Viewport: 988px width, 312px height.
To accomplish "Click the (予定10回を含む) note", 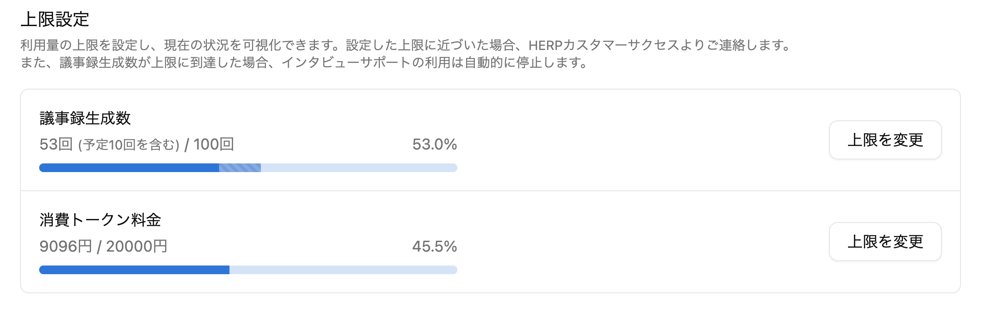I will (129, 145).
